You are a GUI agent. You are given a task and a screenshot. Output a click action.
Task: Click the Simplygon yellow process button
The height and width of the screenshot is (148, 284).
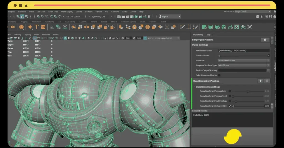[x=233, y=136]
